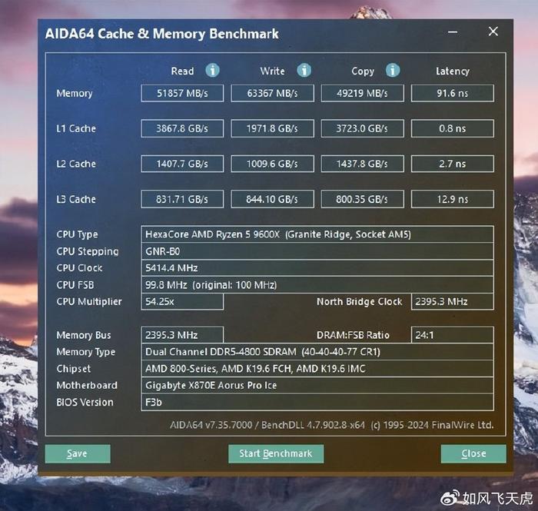Click Start Benchmark button

(276, 453)
